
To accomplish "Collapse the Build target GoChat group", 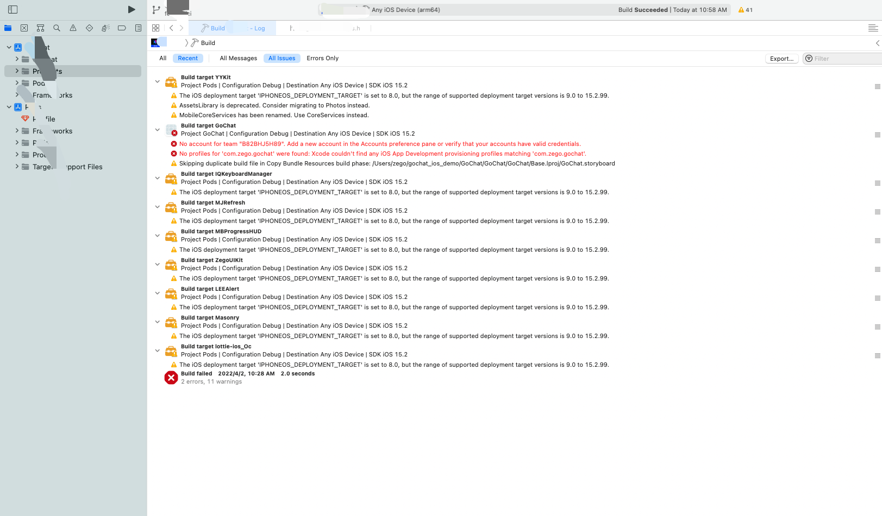I will (158, 130).
